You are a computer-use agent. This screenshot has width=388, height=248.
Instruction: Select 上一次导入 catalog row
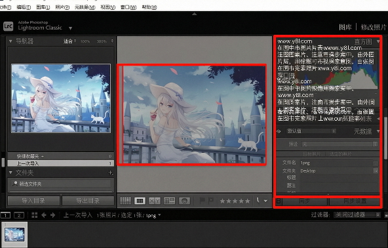60,163
